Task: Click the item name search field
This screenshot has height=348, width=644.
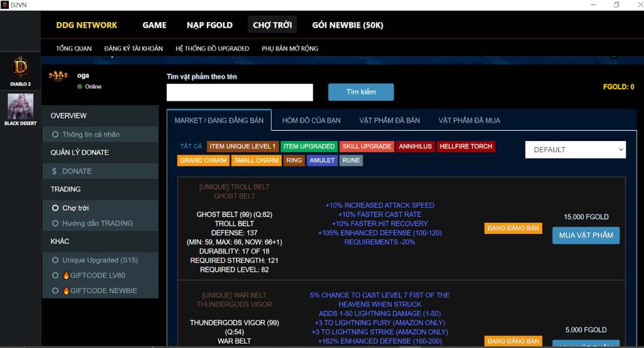Action: tap(240, 93)
